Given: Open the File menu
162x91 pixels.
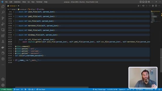Looking at the screenshot, I should tap(6, 2).
